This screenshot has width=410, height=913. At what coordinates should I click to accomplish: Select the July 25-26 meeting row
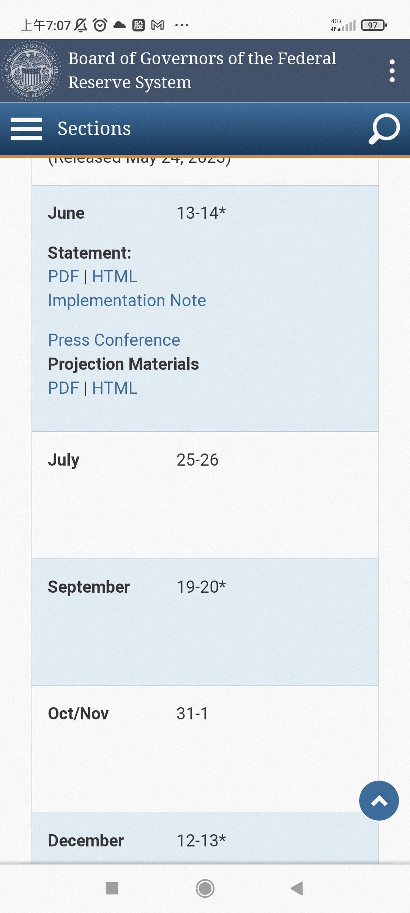(205, 495)
